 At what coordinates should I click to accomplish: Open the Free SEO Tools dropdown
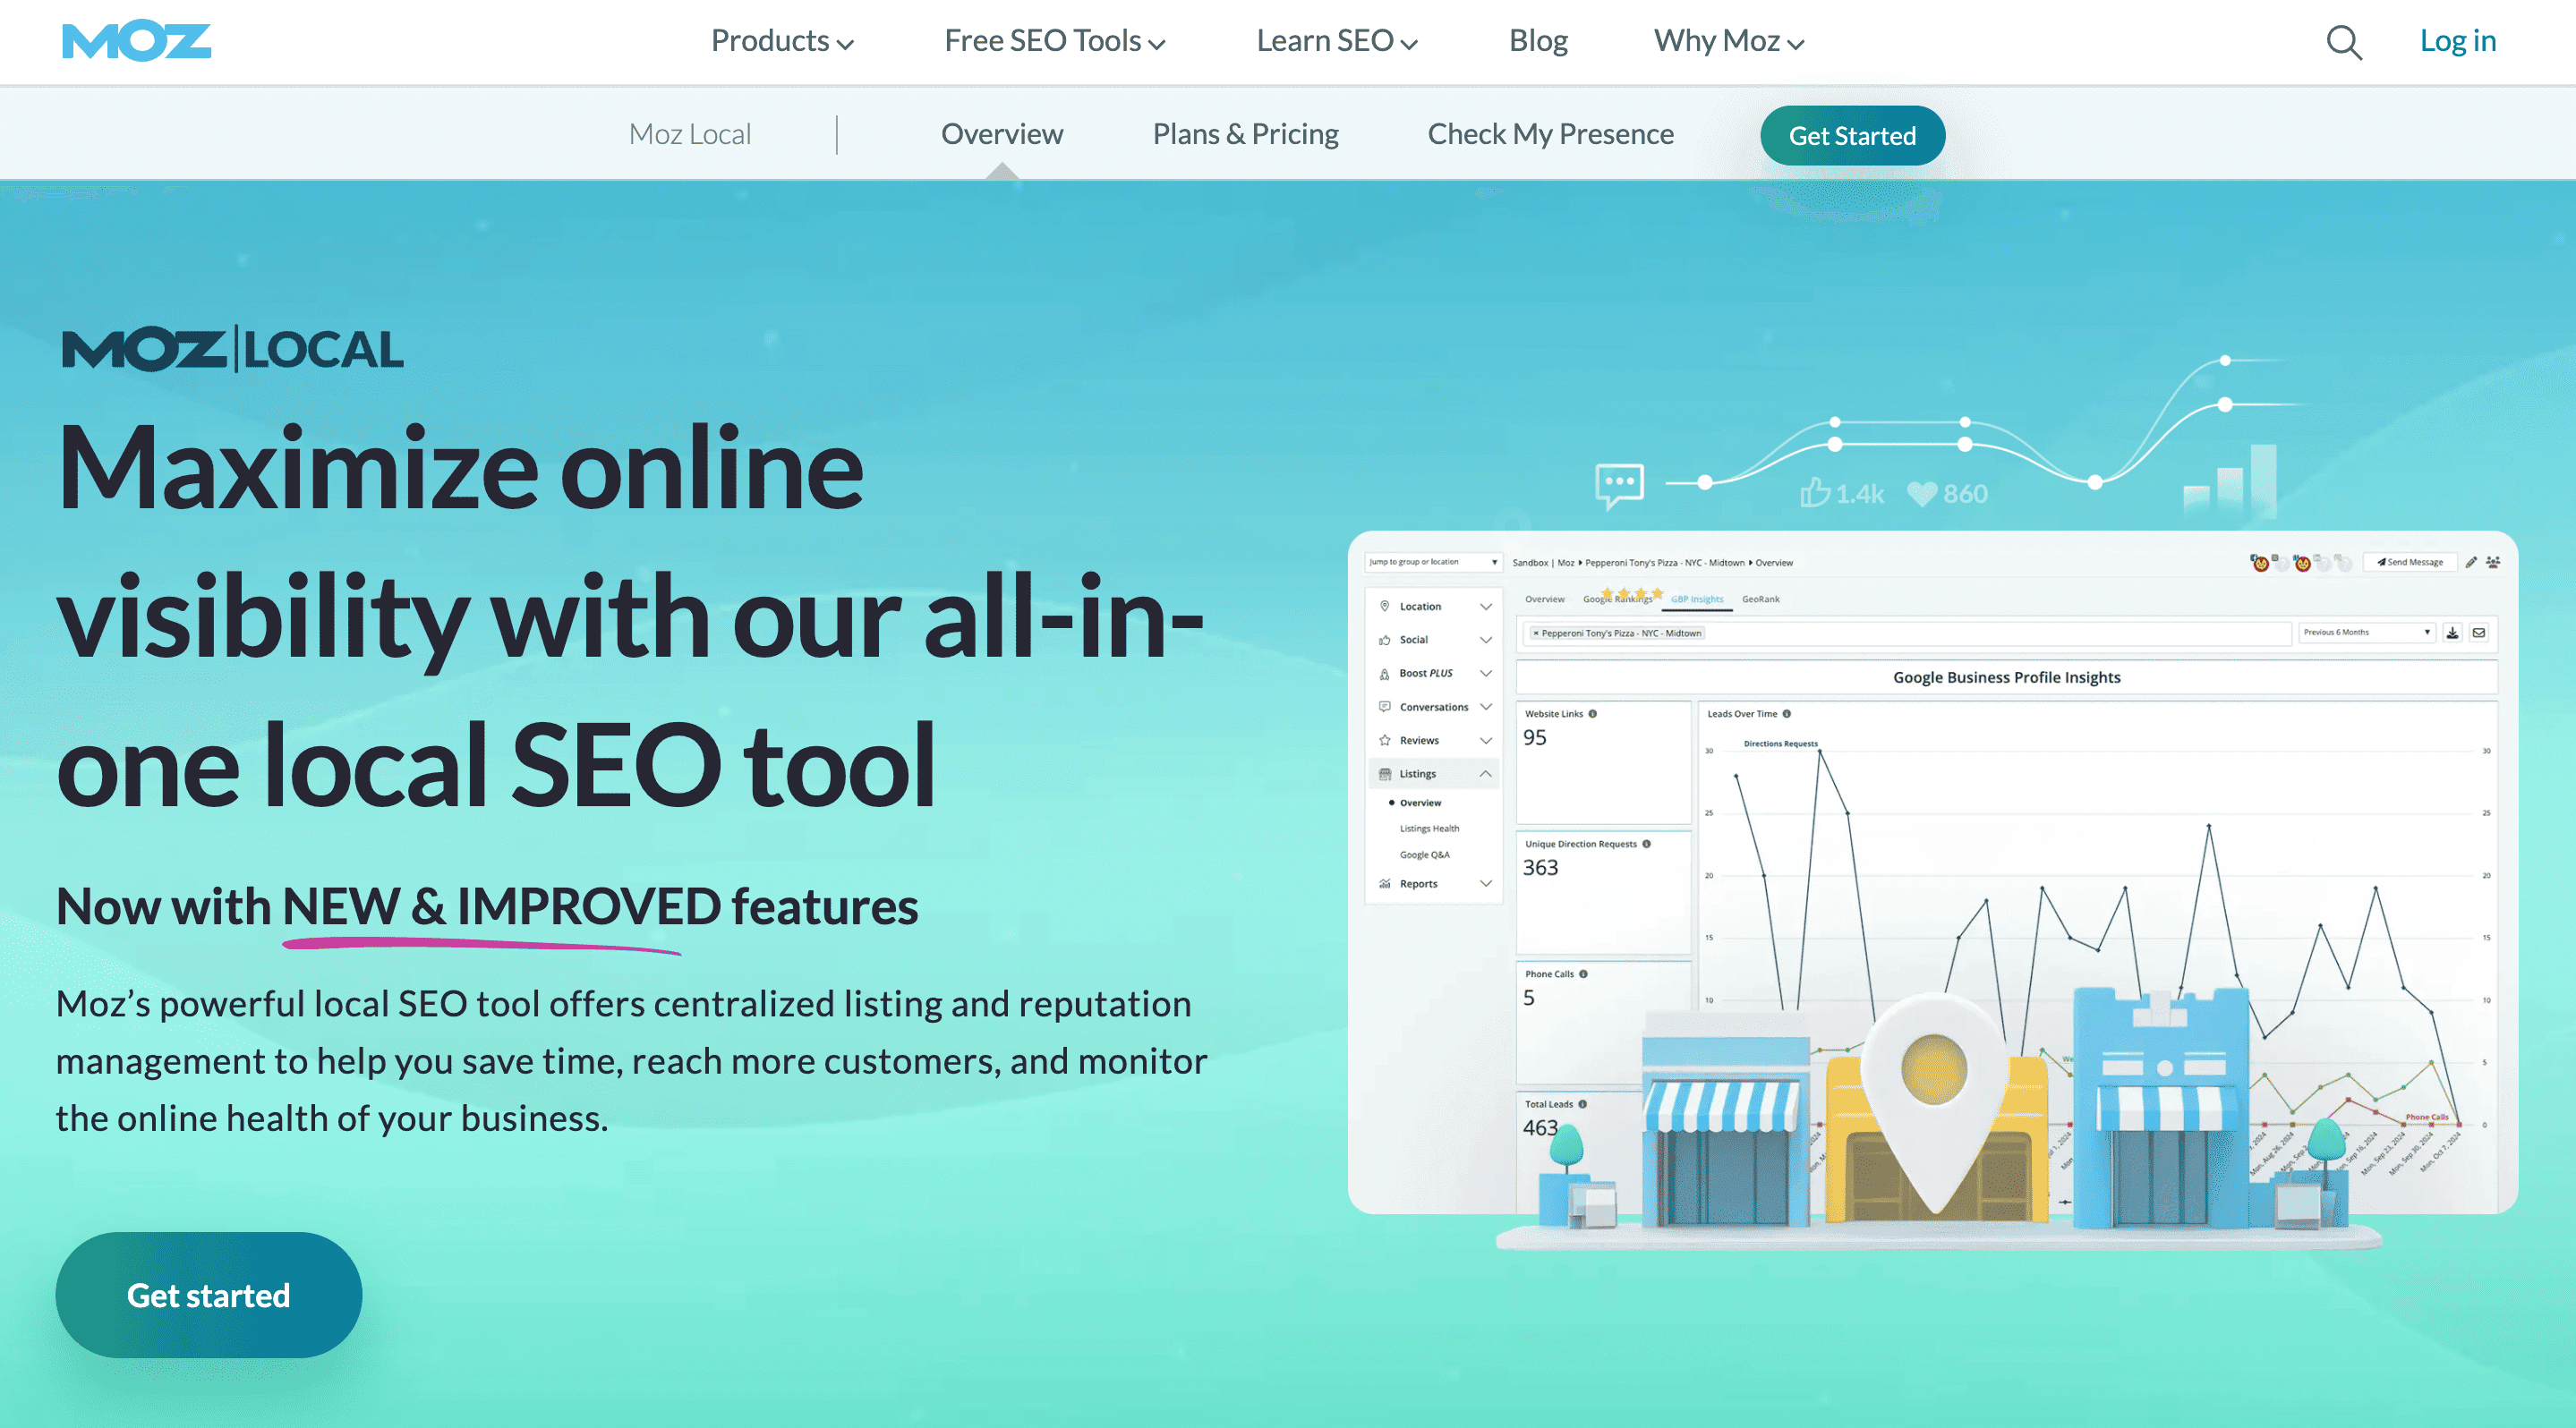point(1054,41)
